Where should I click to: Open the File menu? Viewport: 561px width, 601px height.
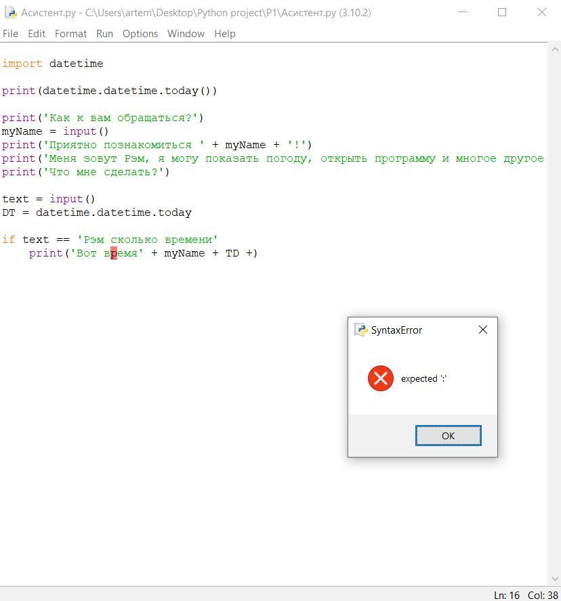tap(10, 34)
